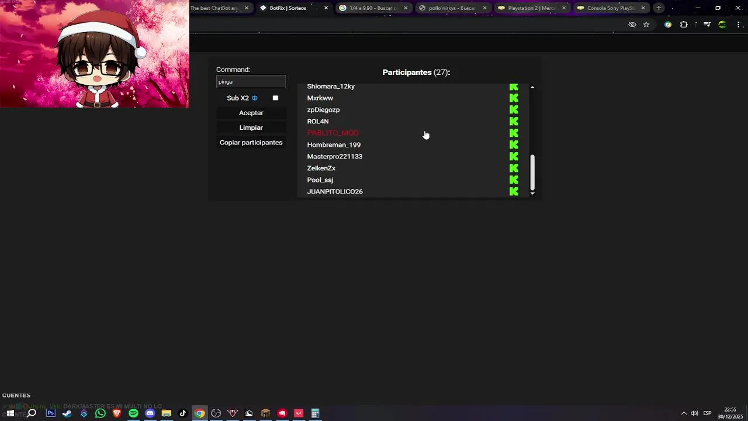Click the Windows Start button
This screenshot has height=421, width=748.
10,413
